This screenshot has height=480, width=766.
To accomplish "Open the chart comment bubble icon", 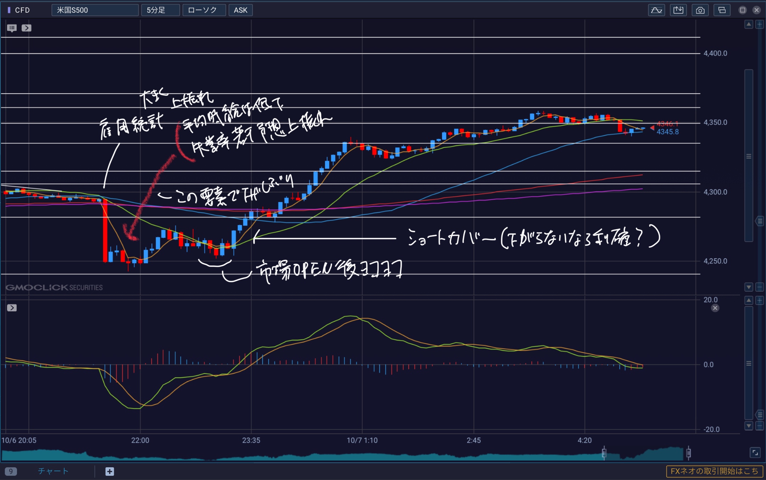I will 12,28.
